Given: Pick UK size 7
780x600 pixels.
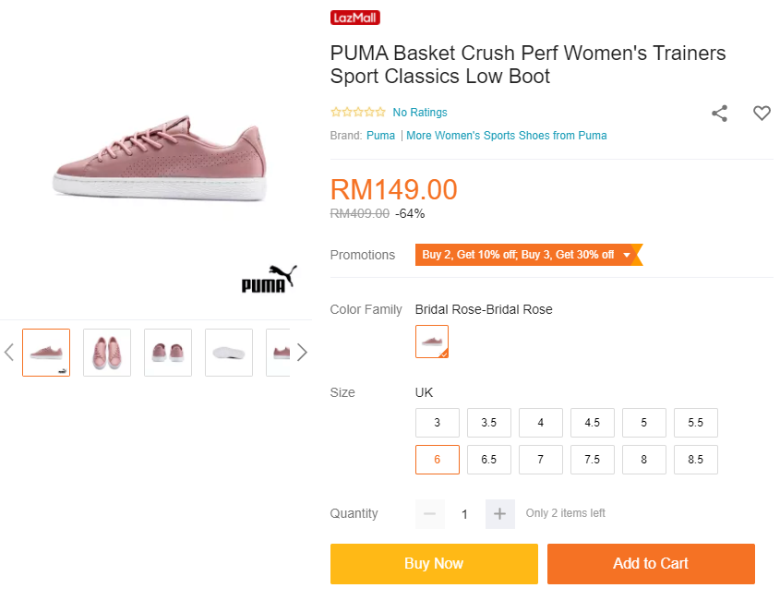Looking at the screenshot, I should pos(541,460).
